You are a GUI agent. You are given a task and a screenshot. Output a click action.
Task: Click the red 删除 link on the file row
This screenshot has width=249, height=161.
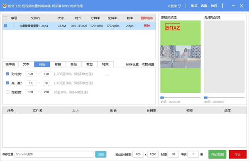(x=147, y=26)
